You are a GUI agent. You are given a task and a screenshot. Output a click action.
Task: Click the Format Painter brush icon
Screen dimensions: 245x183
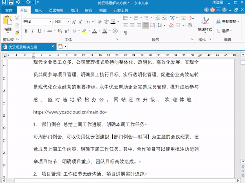[17, 33]
